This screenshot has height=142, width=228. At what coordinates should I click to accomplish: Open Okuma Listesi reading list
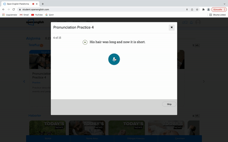point(217,15)
